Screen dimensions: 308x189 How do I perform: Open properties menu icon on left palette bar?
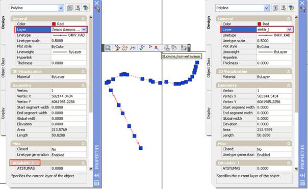(97, 183)
